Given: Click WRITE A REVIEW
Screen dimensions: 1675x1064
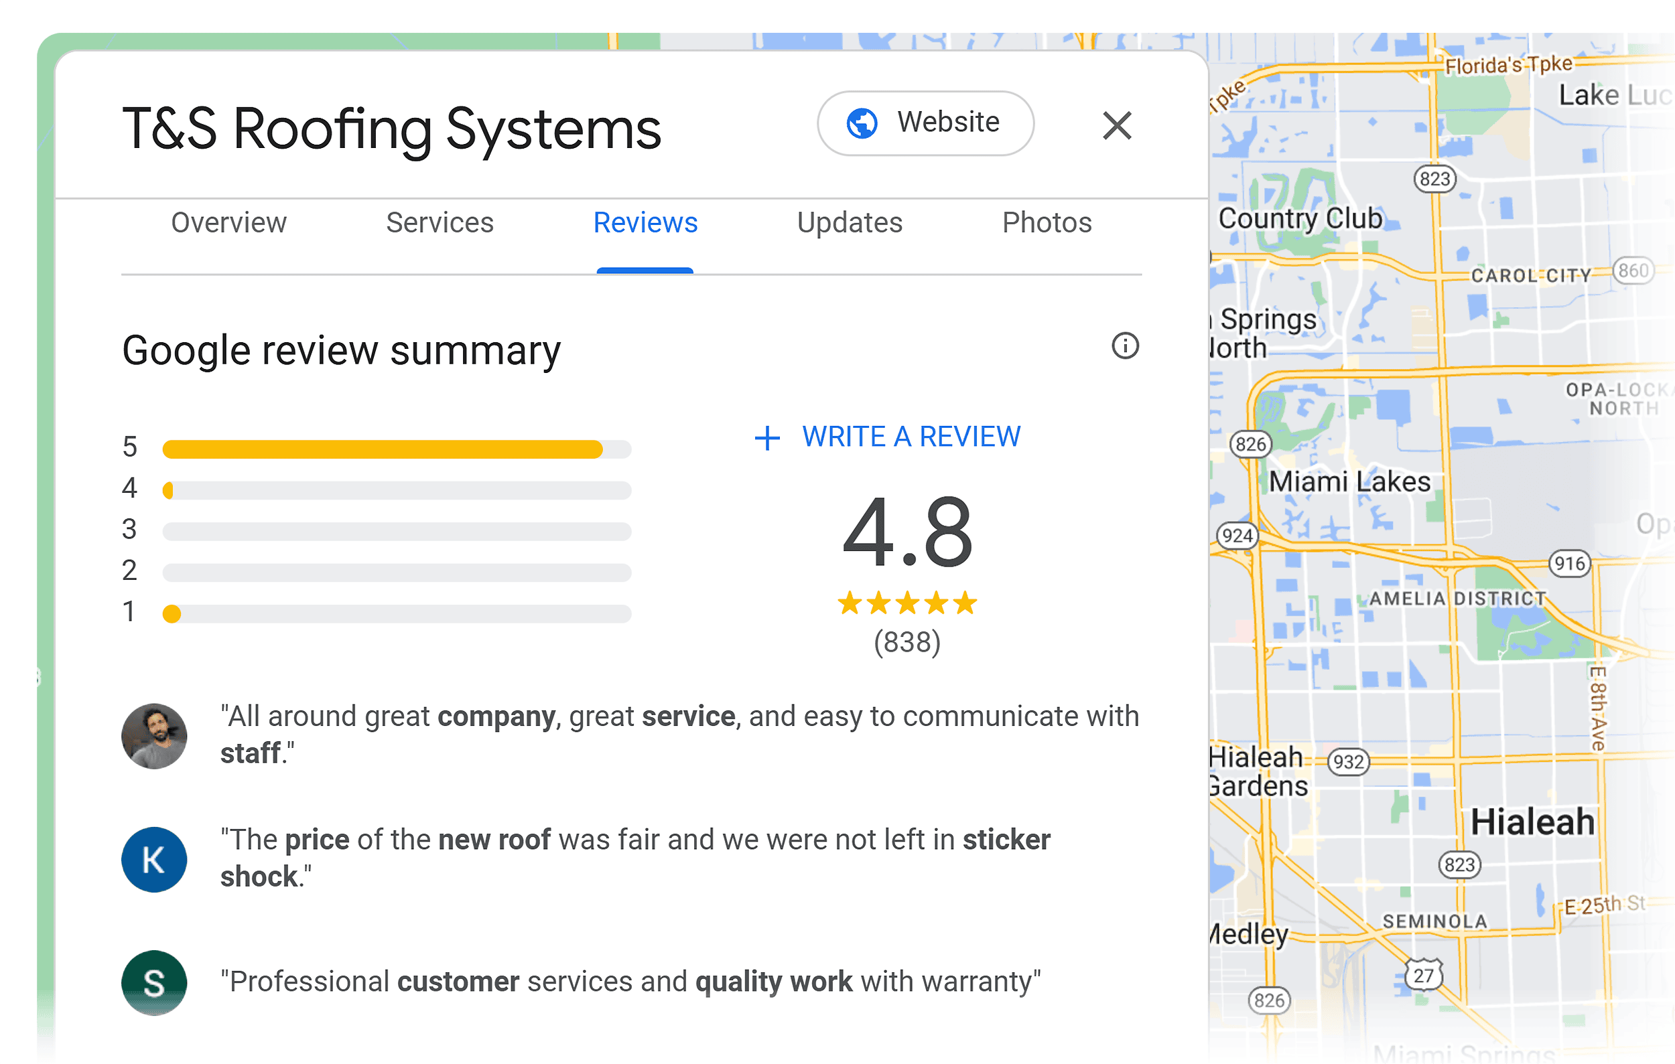Looking at the screenshot, I should pos(911,437).
